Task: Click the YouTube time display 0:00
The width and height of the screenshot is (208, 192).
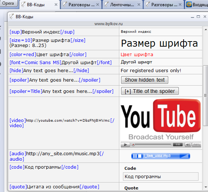Action: coord(178,145)
